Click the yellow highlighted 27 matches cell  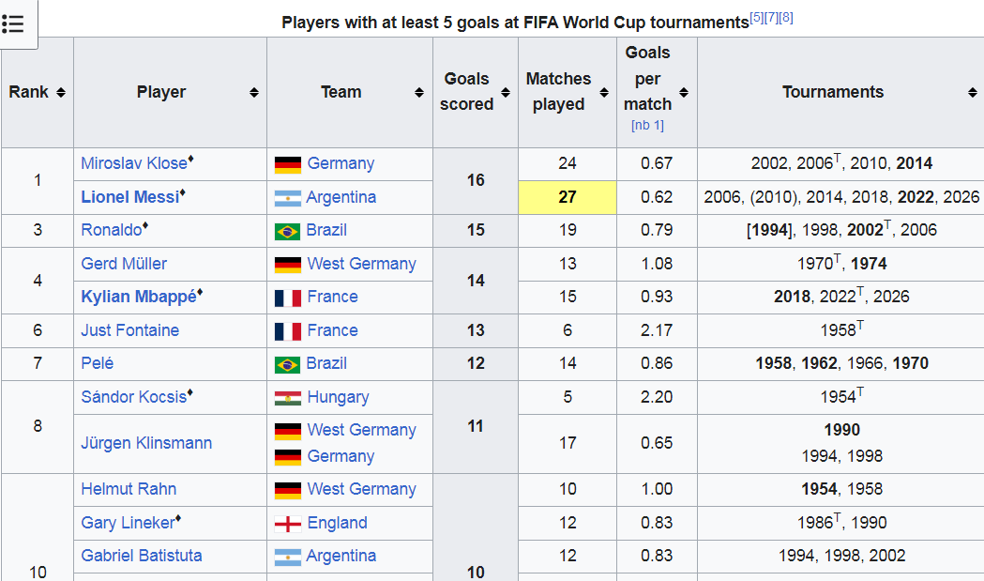coord(568,197)
